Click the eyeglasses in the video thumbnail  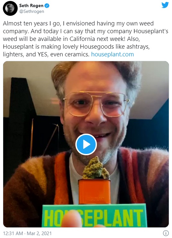tap(96, 104)
